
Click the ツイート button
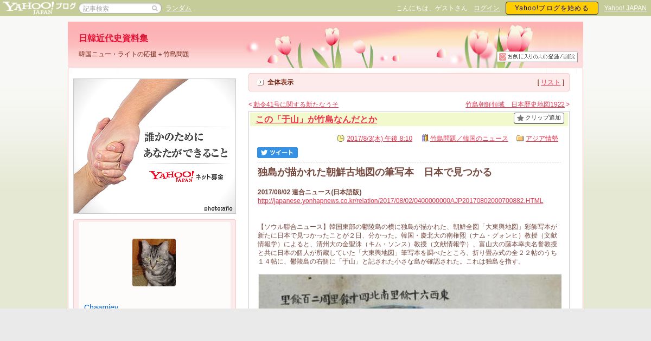pyautogui.click(x=277, y=153)
